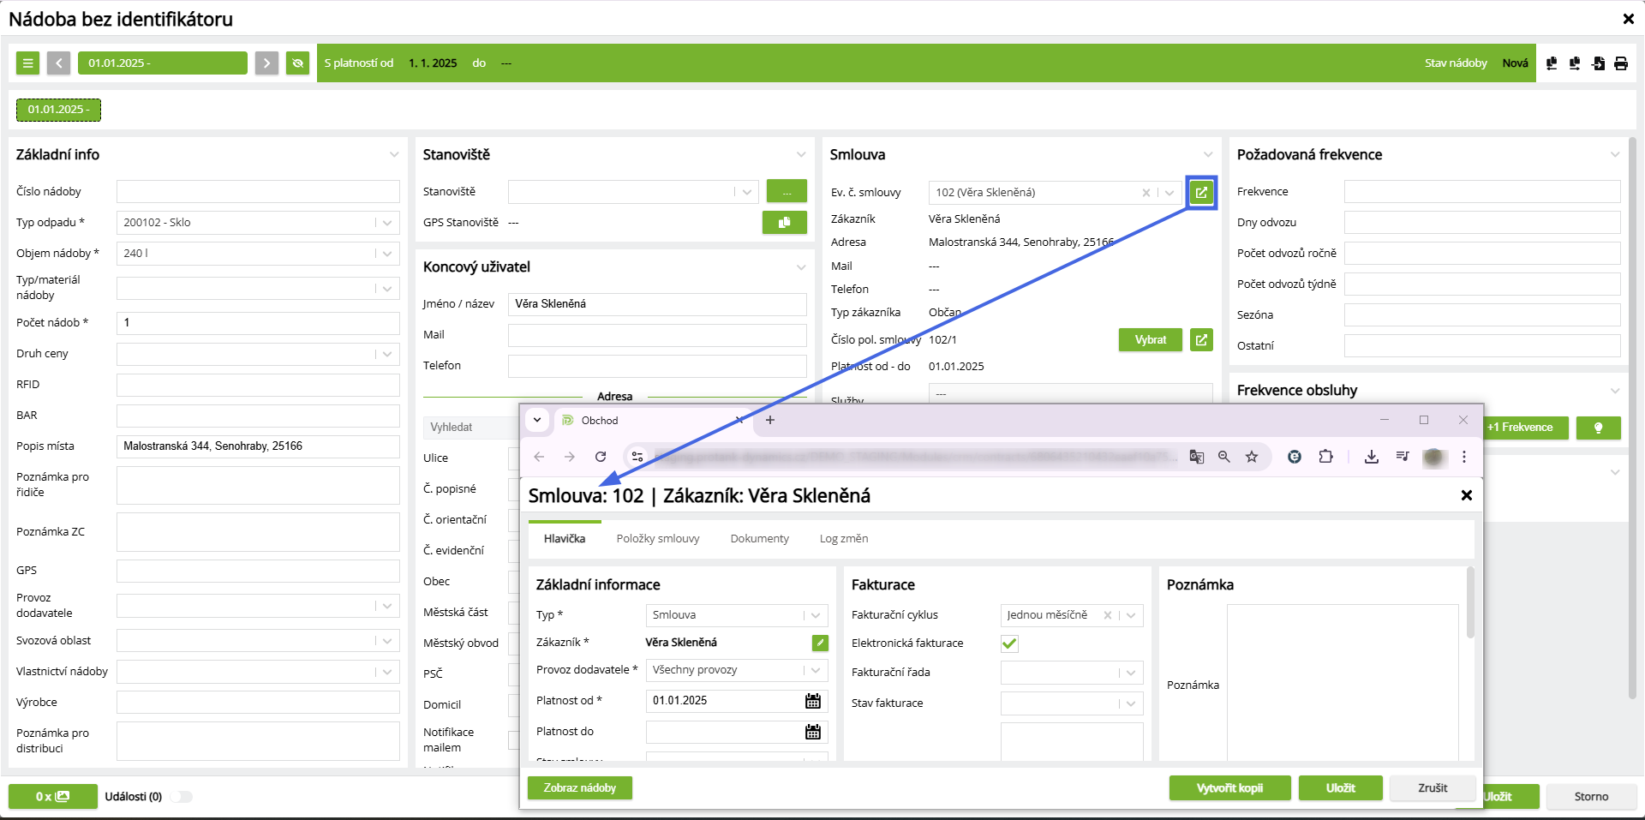Open a new browser tab
Screen dimensions: 1645x820
(x=769, y=420)
